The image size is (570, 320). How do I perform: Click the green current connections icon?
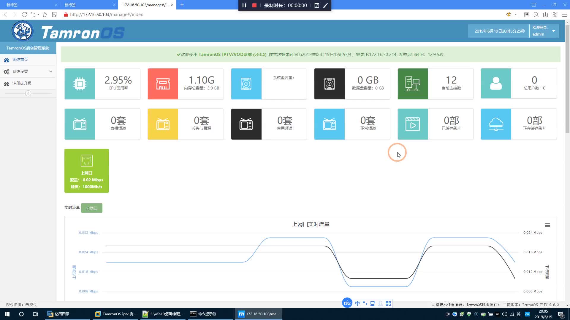pyautogui.click(x=413, y=84)
